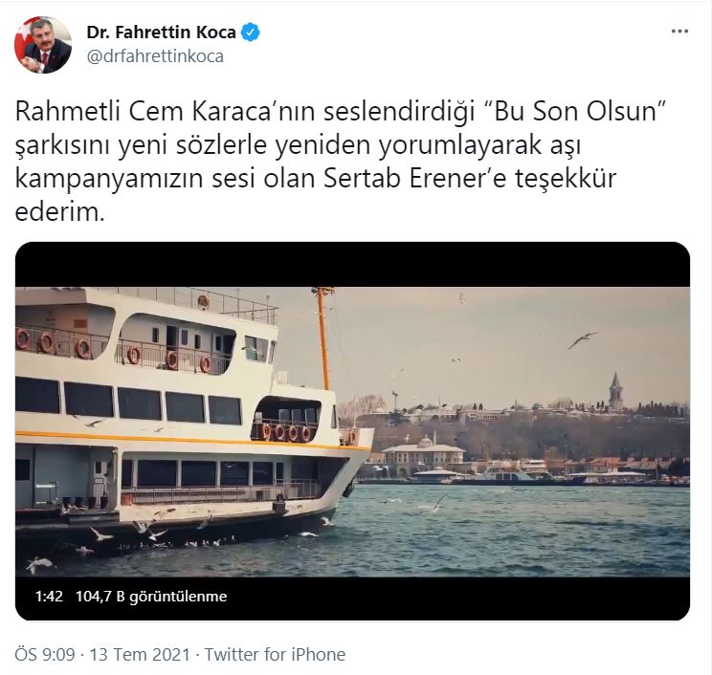The width and height of the screenshot is (712, 675).
Task: Open the @drfahrettinkoca handle link
Action: 155,56
